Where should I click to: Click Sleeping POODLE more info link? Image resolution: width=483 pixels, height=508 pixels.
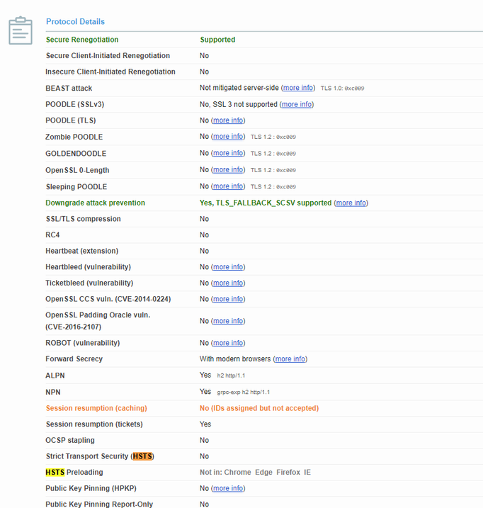(228, 186)
